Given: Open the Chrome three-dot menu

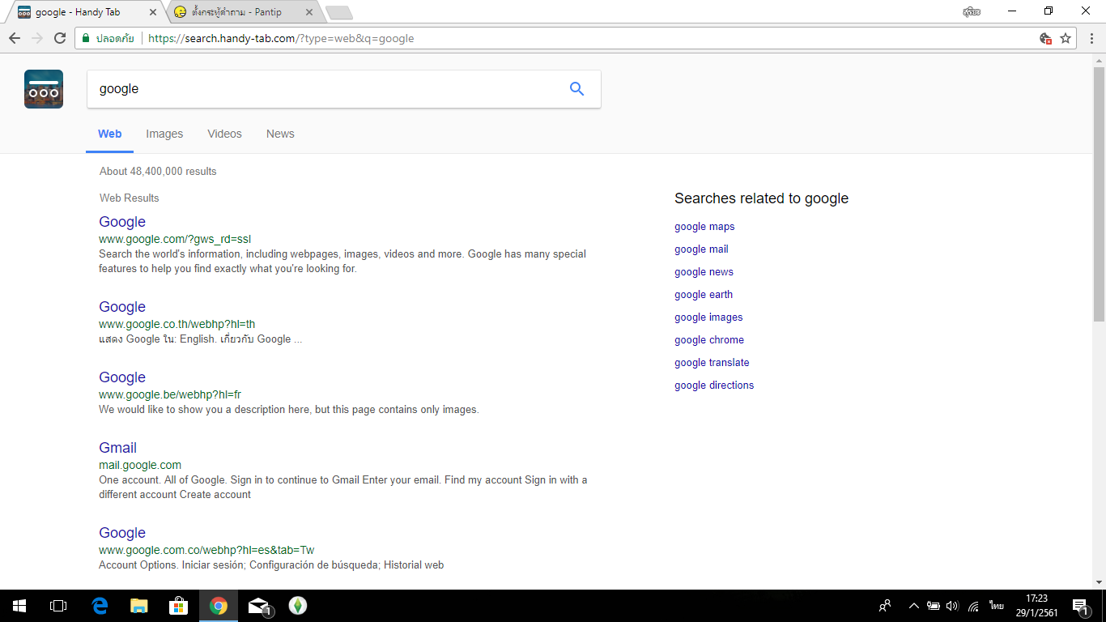Looking at the screenshot, I should (x=1091, y=38).
